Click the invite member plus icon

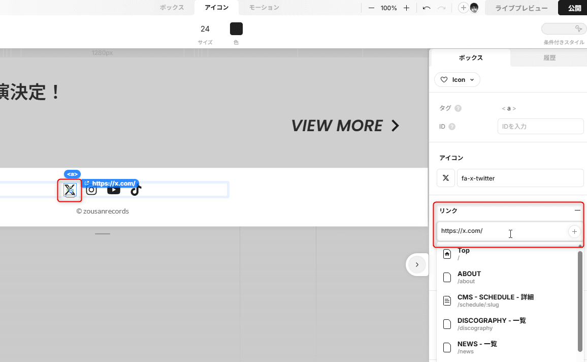[463, 8]
